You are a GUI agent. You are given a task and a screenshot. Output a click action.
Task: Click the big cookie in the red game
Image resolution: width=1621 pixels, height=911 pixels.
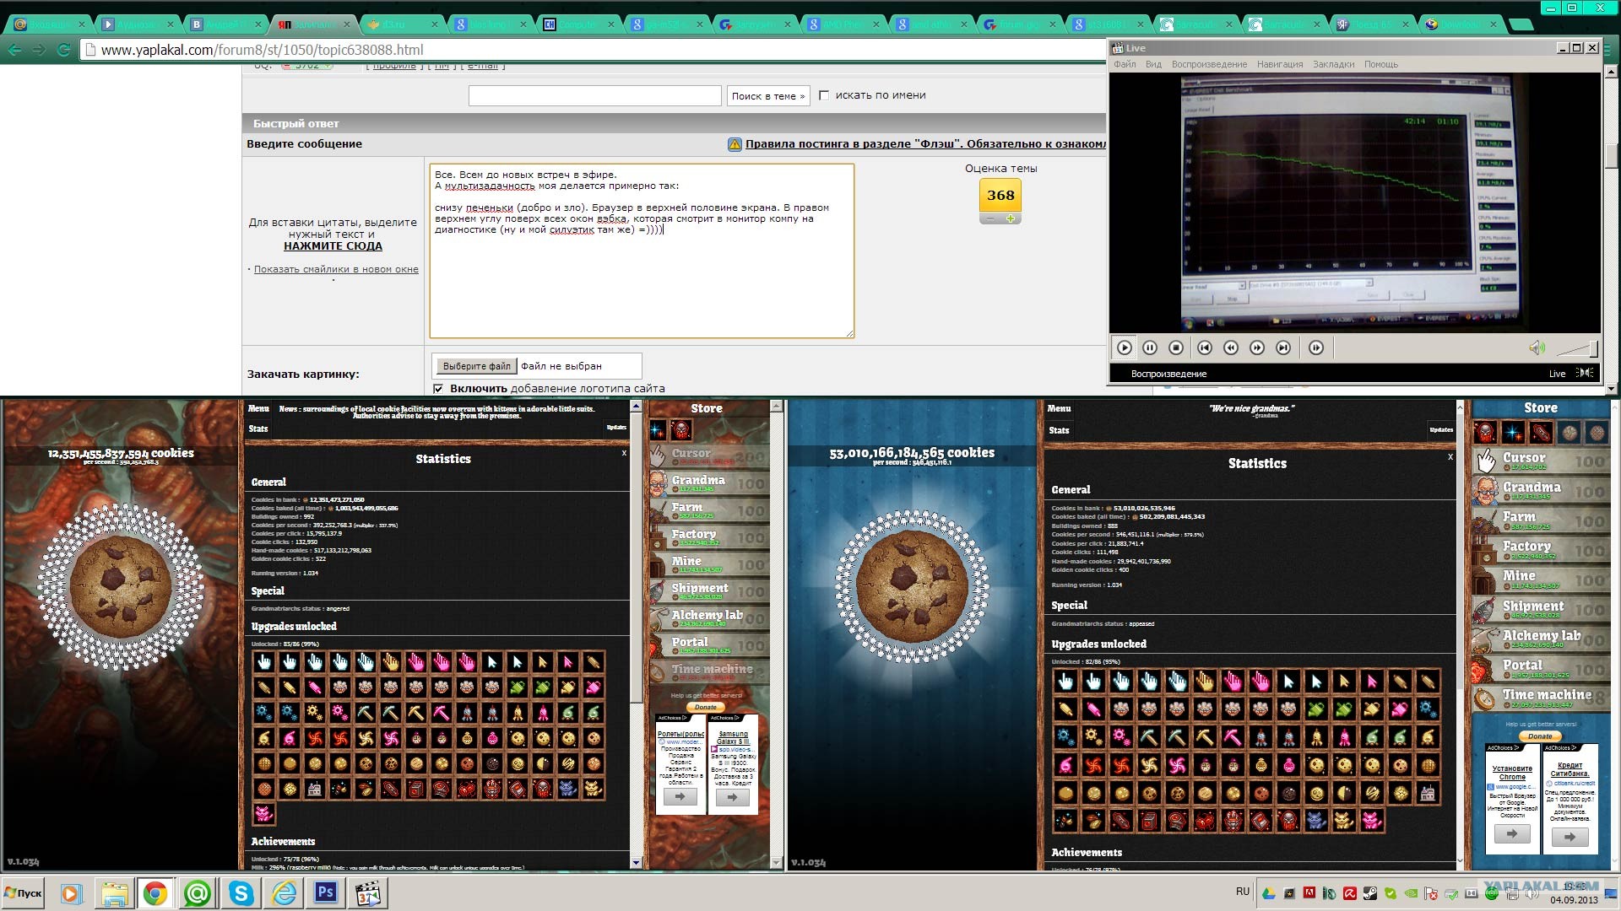[121, 585]
